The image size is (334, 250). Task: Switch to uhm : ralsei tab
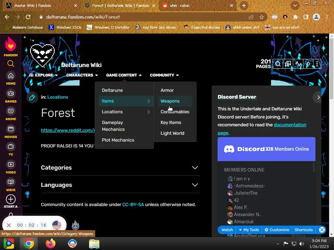(x=198, y=6)
